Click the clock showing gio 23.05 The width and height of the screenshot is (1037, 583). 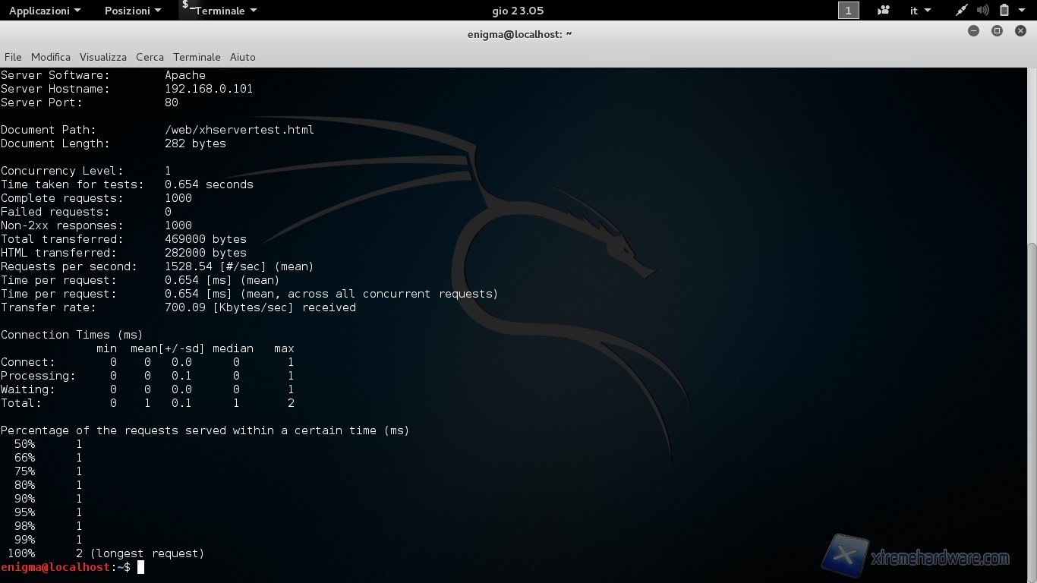(518, 11)
